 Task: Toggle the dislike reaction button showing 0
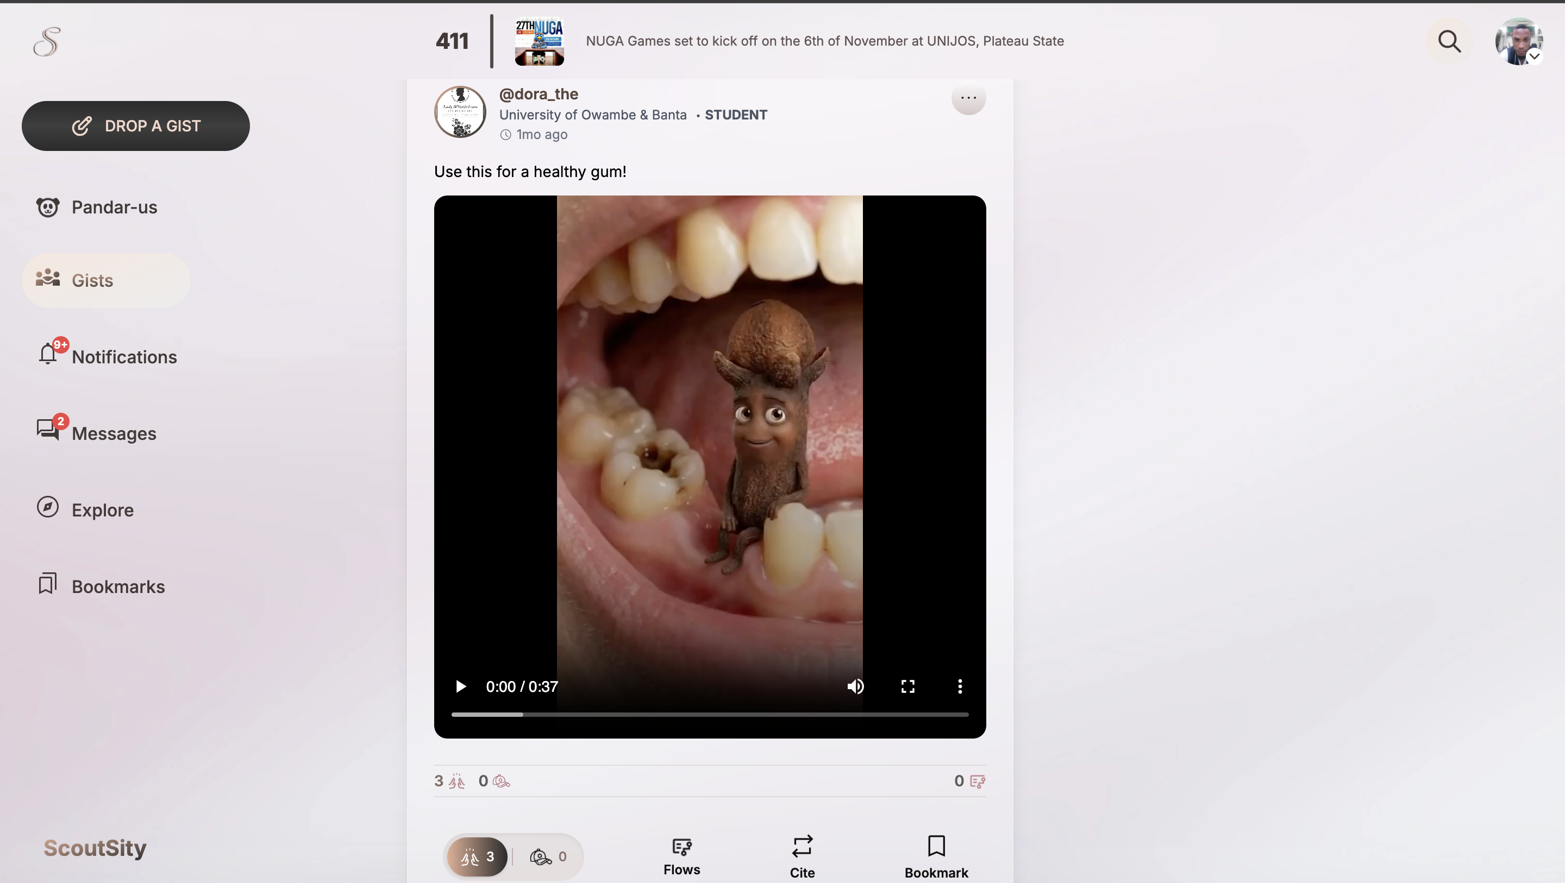(548, 857)
